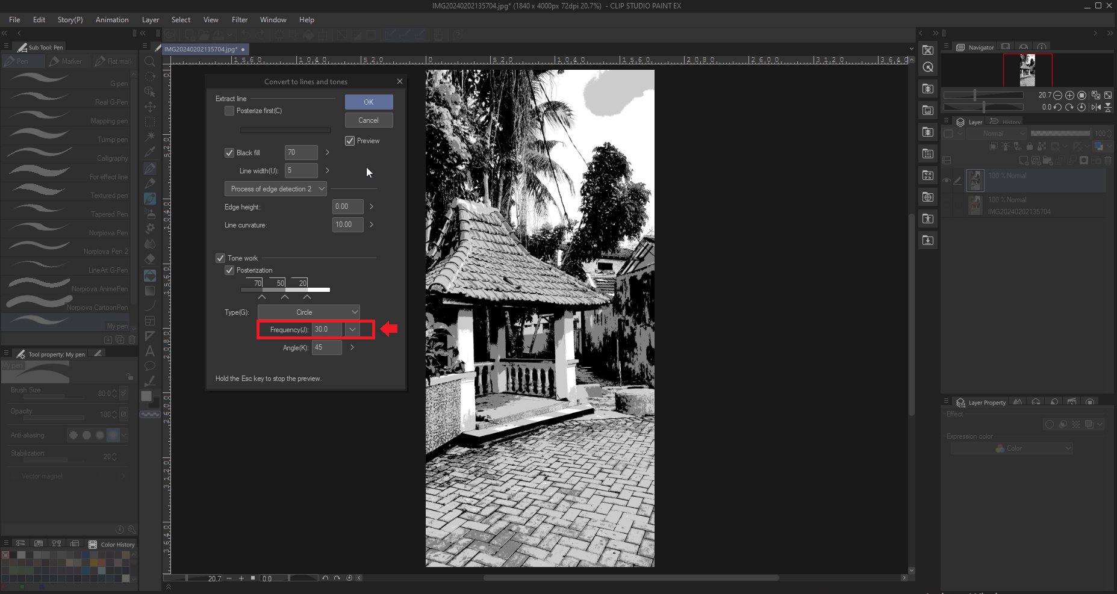
Task: Uncheck the Preview checkbox
Action: pyautogui.click(x=350, y=141)
